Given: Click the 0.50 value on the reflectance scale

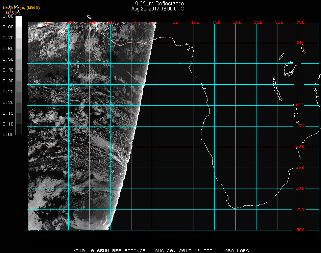Looking at the screenshot, I should (x=8, y=59).
